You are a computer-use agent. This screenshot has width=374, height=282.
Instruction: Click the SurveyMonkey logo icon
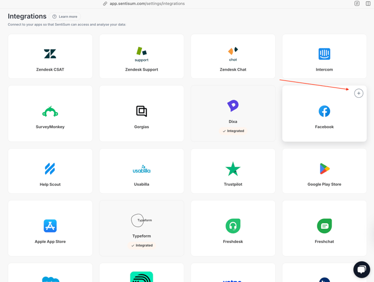tap(50, 111)
